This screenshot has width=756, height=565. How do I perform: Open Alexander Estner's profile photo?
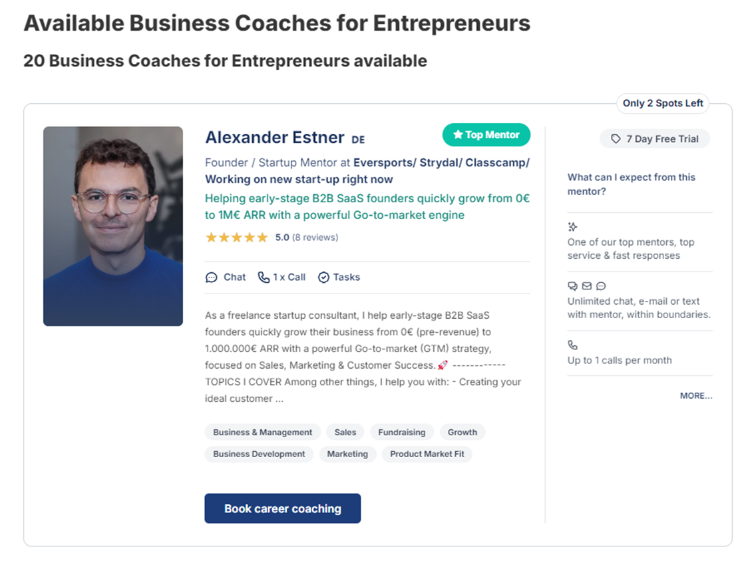coord(113,226)
